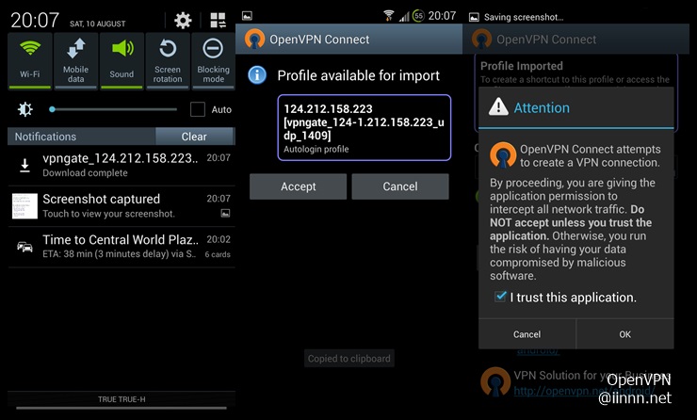Tap the OpenVPN Connect app icon in header
This screenshot has width=697, height=420.
click(x=254, y=40)
